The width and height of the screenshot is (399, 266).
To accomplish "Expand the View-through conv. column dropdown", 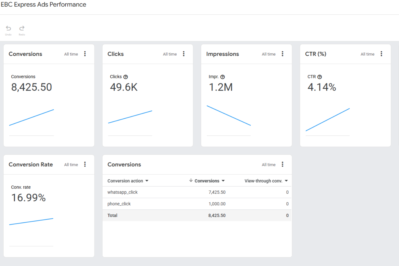I will click(286, 181).
